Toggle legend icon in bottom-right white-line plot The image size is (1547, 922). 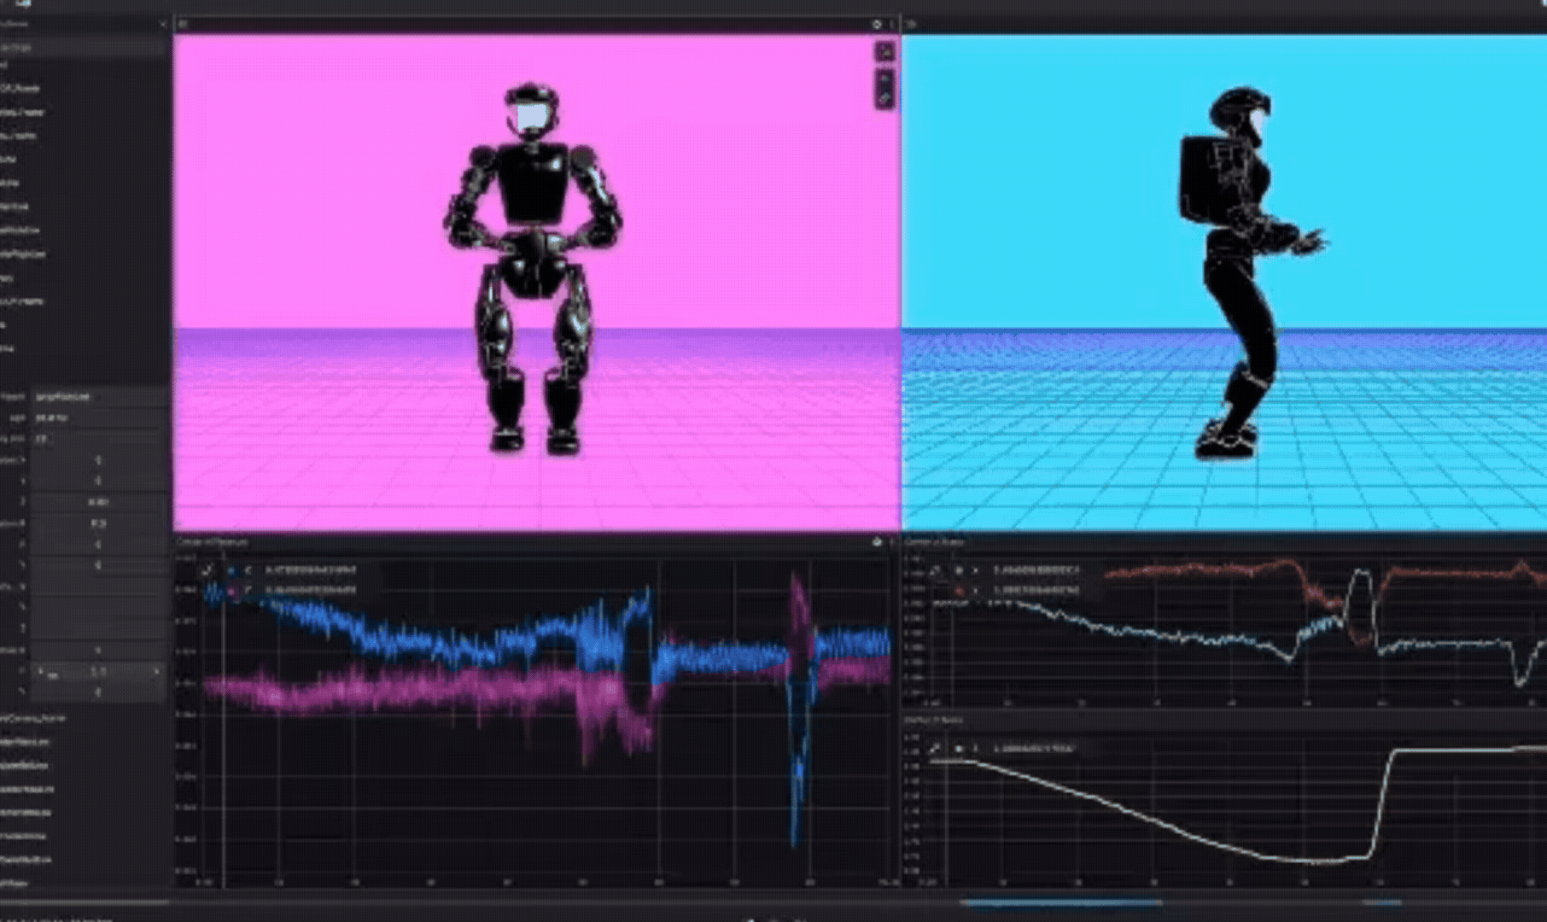pos(935,749)
